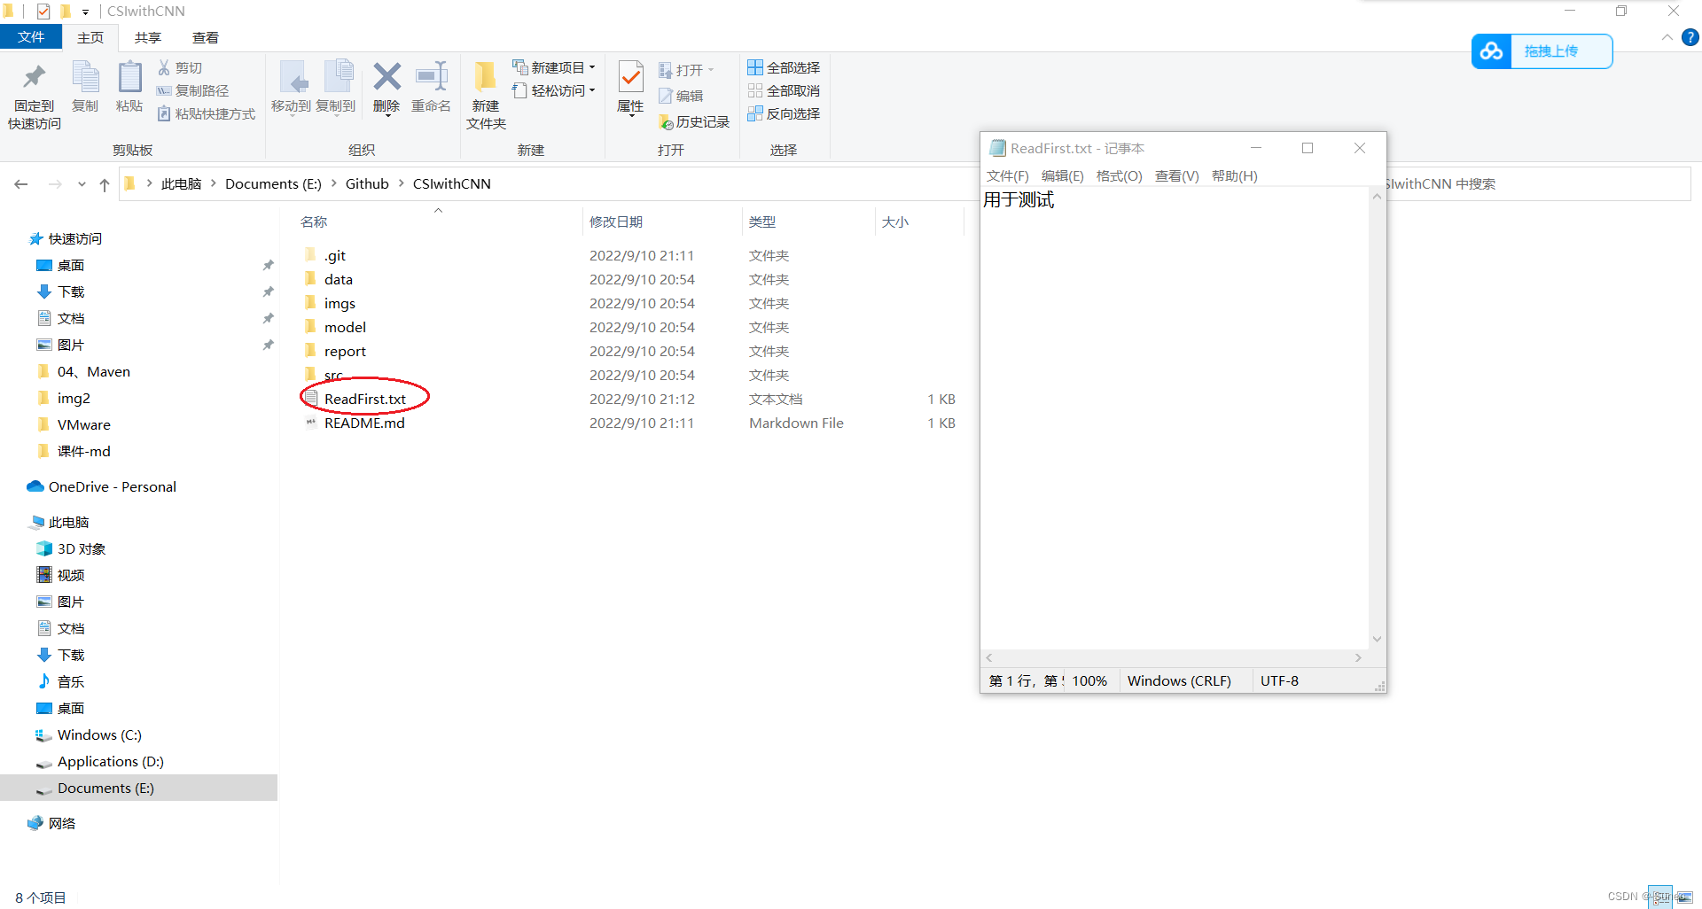Open Notepad Edit (编辑) menu
Viewport: 1702px width, 909px height.
1063,175
